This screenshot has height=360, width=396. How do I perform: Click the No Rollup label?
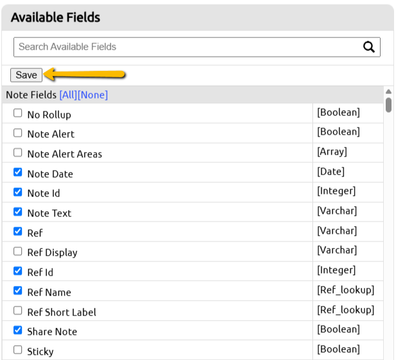50,115
